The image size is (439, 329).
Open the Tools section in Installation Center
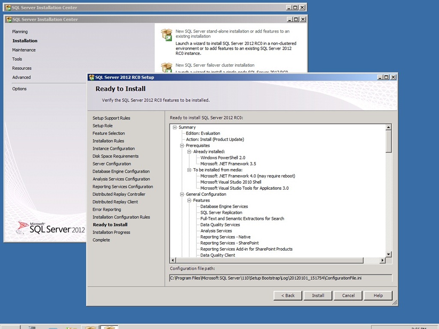(x=17, y=59)
